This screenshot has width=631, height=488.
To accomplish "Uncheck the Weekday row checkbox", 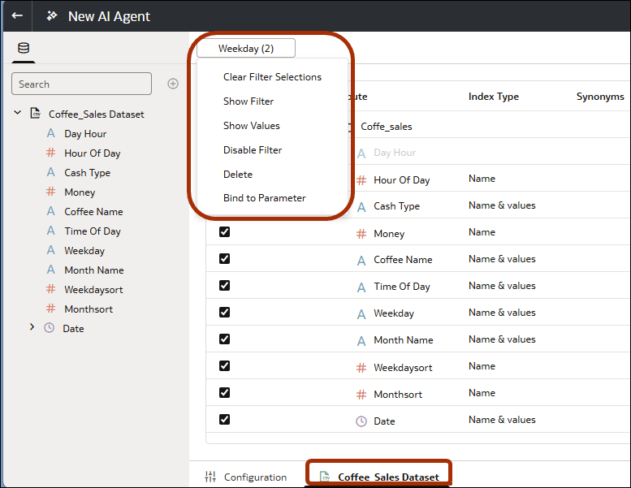I will pyautogui.click(x=225, y=312).
